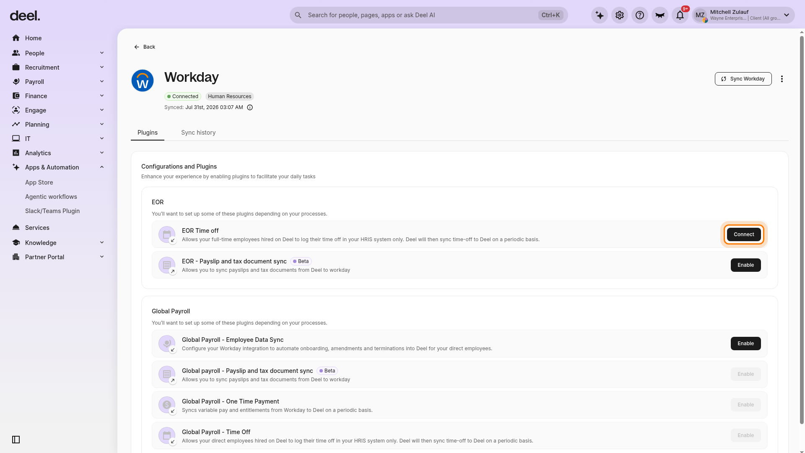The height and width of the screenshot is (453, 805).
Task: Open Services in sidebar
Action: point(37,228)
